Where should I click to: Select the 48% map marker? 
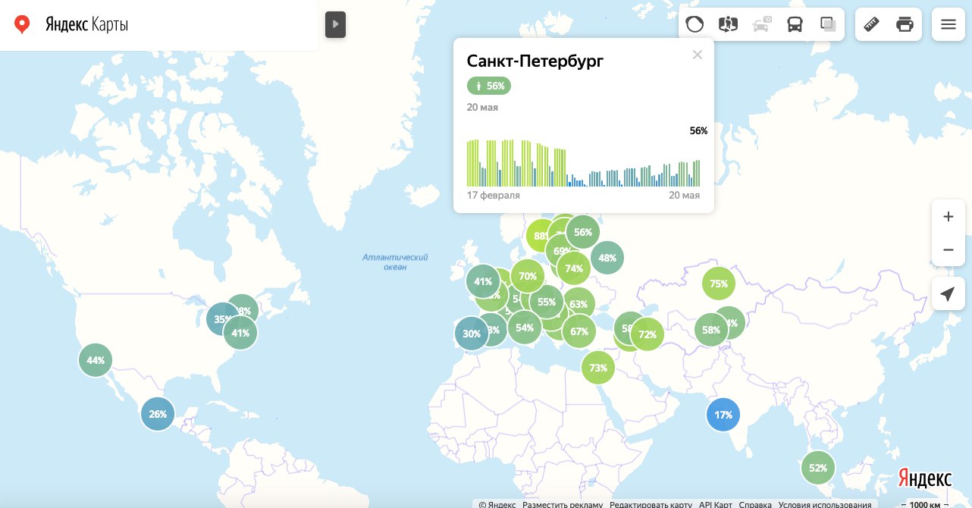point(607,257)
